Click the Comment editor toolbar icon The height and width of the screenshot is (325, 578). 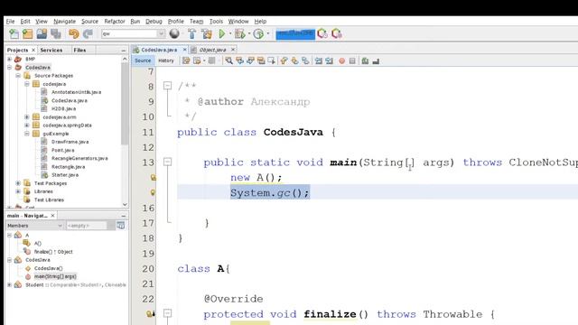(365, 60)
